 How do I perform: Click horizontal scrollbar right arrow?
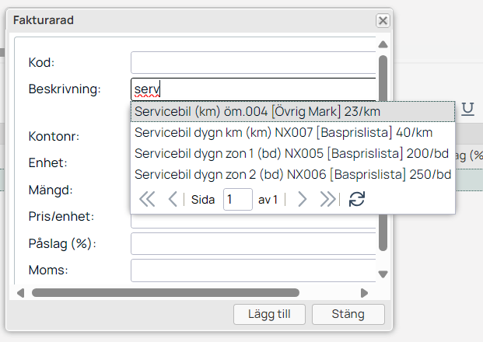pyautogui.click(x=363, y=293)
